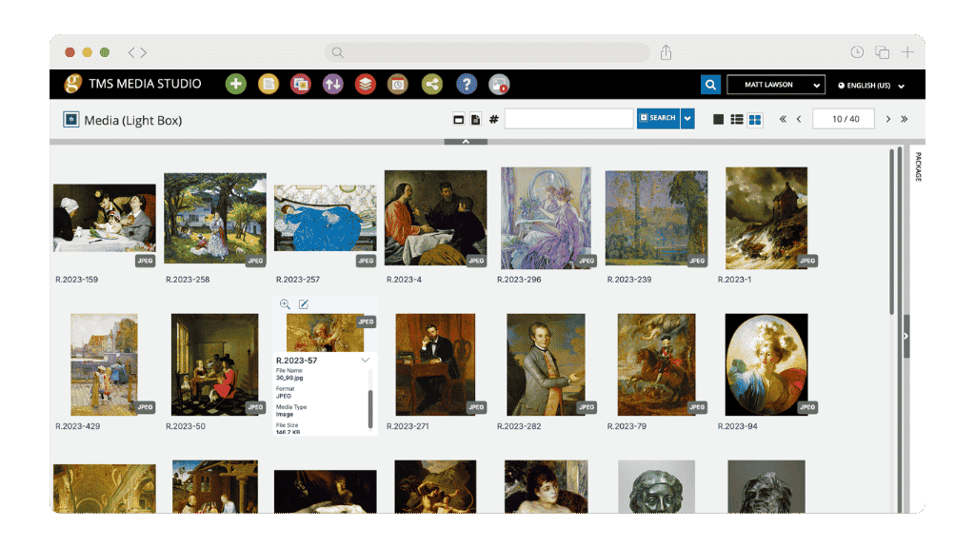The height and width of the screenshot is (548, 975).
Task: Select the R.2023-296 thumbnail
Action: pos(546,218)
